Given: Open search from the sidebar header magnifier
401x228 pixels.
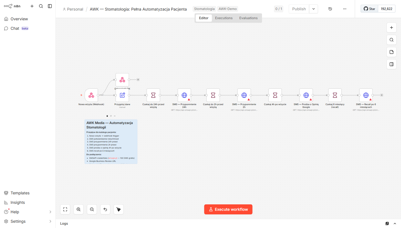Looking at the screenshot, I should (x=41, y=6).
